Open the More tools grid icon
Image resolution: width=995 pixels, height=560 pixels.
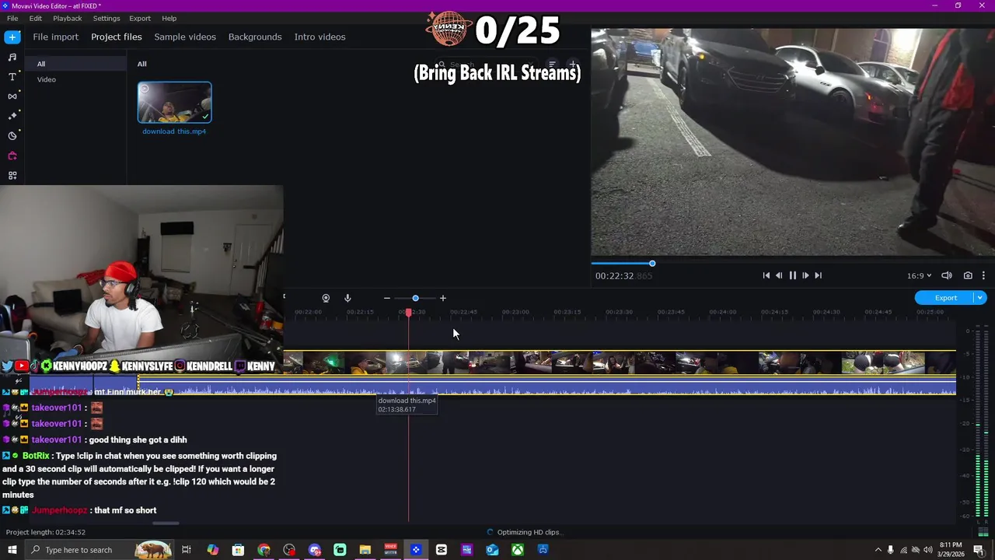12,176
